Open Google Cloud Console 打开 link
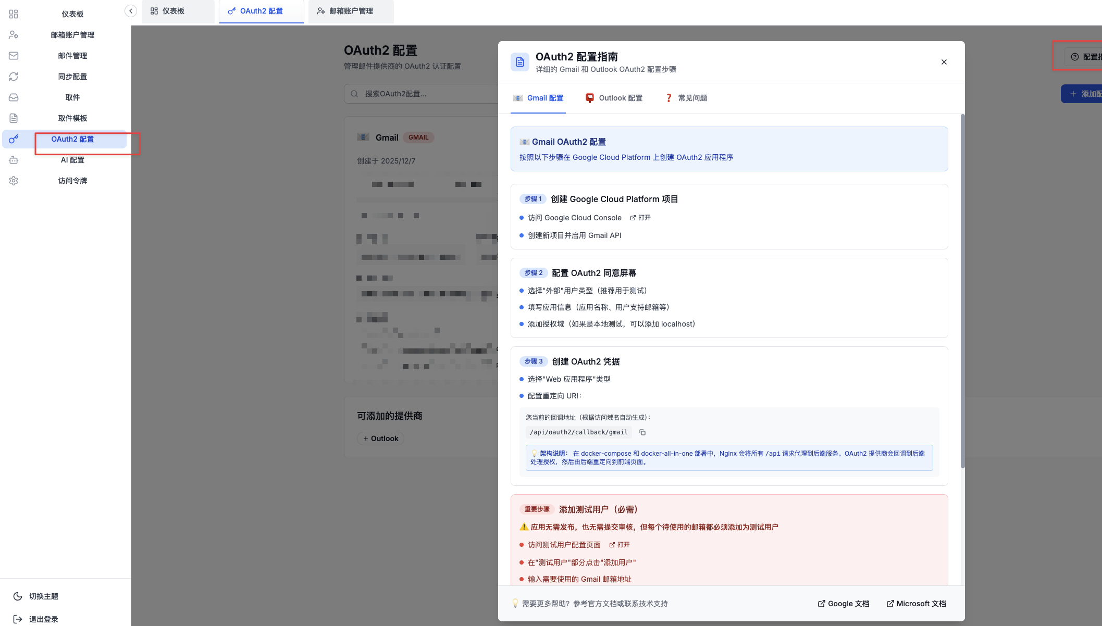Viewport: 1102px width, 626px height. coord(640,218)
